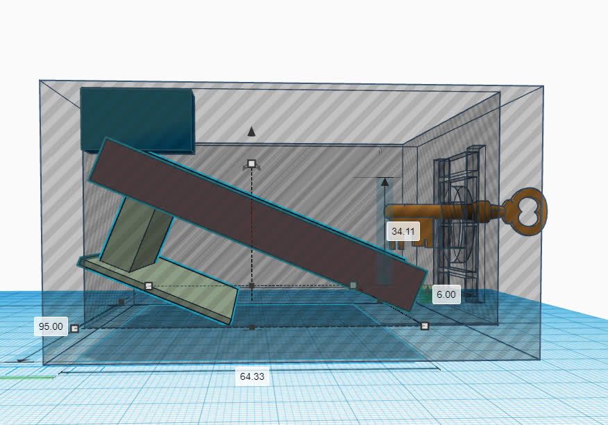Viewport: 608px width, 425px height.
Task: Click the 95.00 dimension value box
Action: 51,326
